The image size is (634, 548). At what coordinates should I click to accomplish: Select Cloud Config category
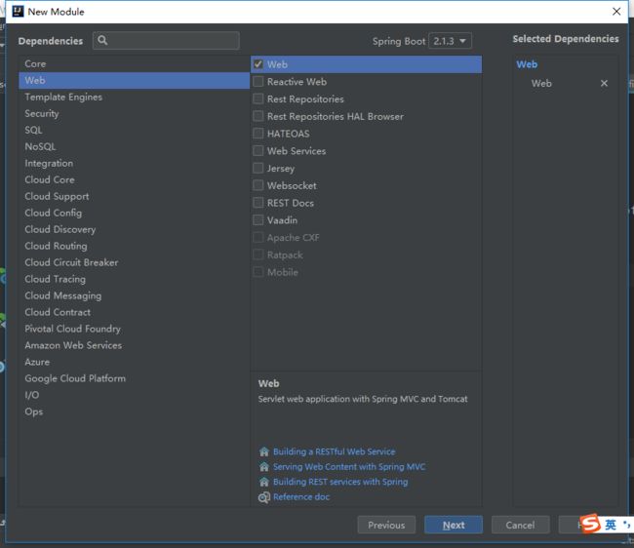click(134, 213)
